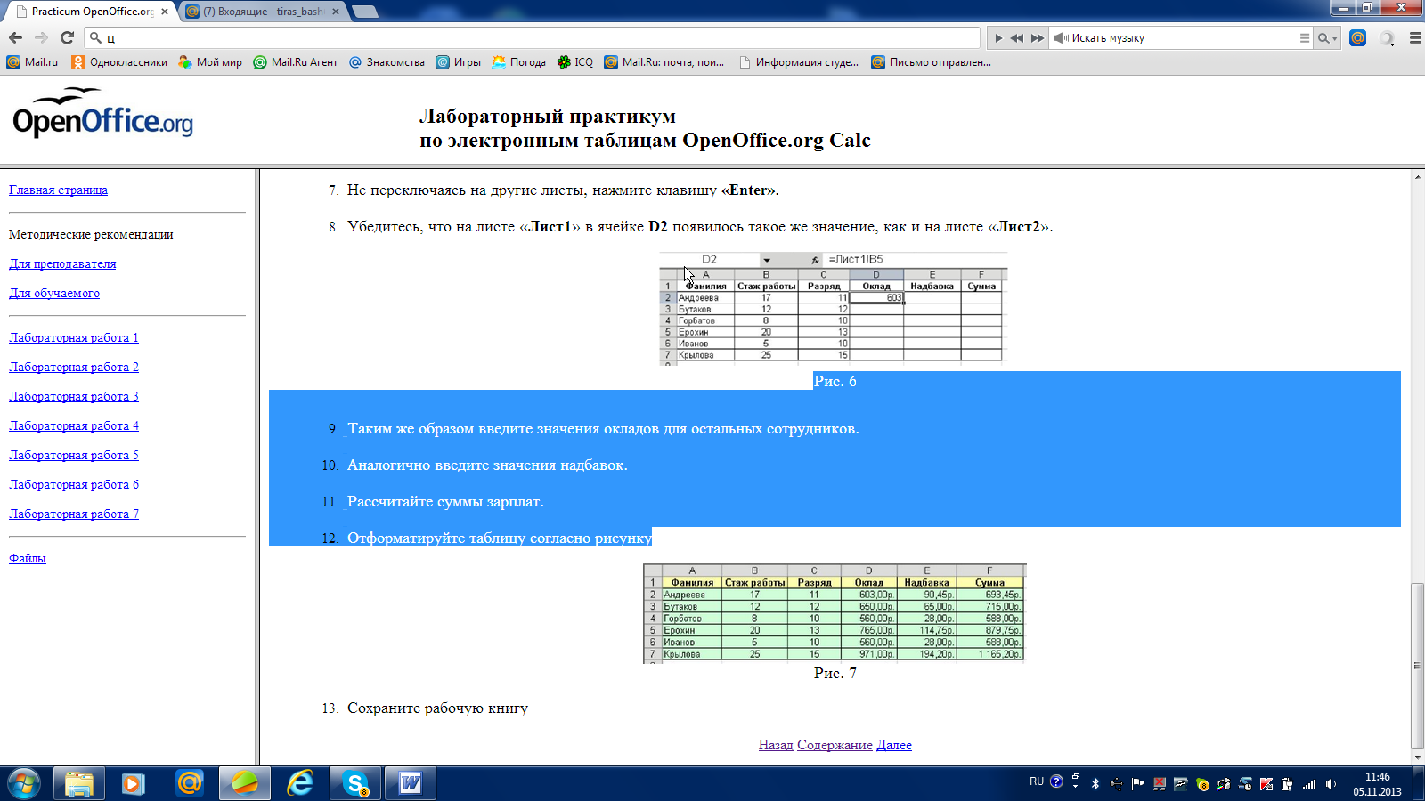The height and width of the screenshot is (801, 1425).
Task: Click the volume speaker tray icon
Action: click(x=1331, y=784)
